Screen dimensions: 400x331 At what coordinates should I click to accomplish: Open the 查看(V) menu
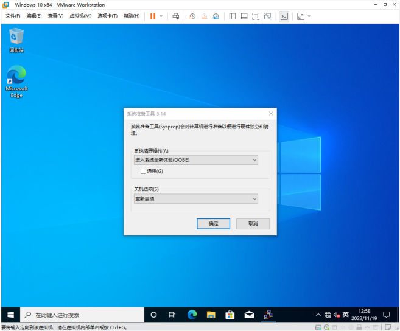[55, 16]
